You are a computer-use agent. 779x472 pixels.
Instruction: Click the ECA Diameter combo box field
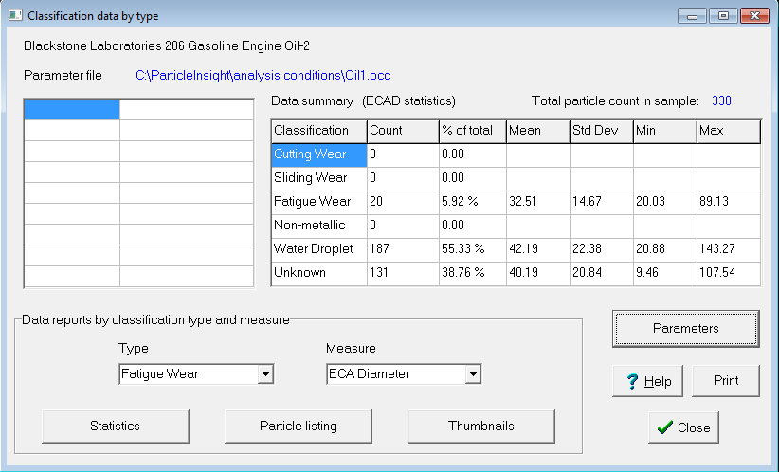pos(394,374)
